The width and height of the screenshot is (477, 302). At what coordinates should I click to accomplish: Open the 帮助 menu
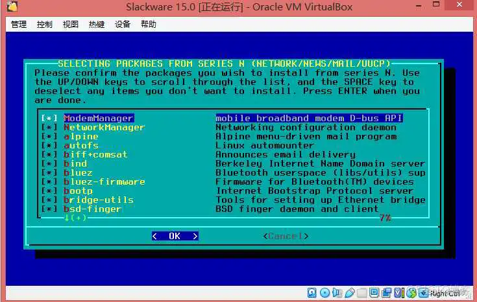pos(149,25)
